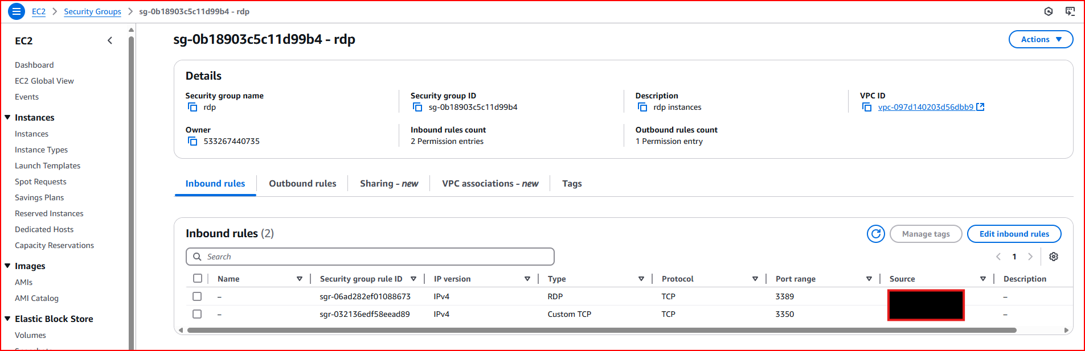Click the inbound rules search field
1085x351 pixels.
[x=370, y=257]
